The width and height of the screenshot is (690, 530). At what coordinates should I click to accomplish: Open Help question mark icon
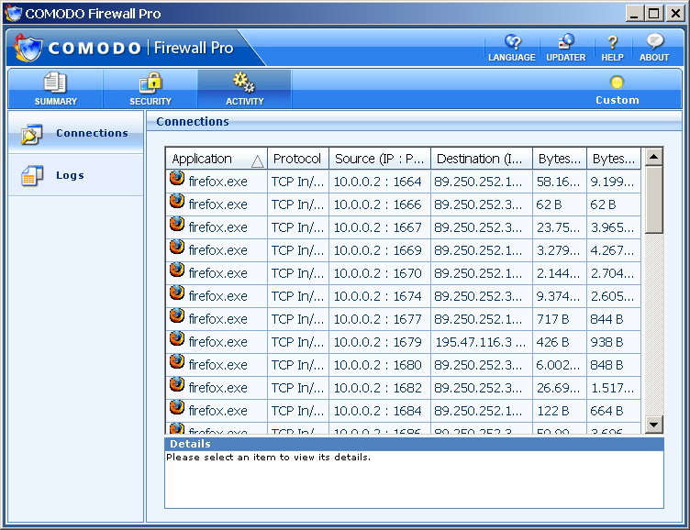[x=612, y=43]
